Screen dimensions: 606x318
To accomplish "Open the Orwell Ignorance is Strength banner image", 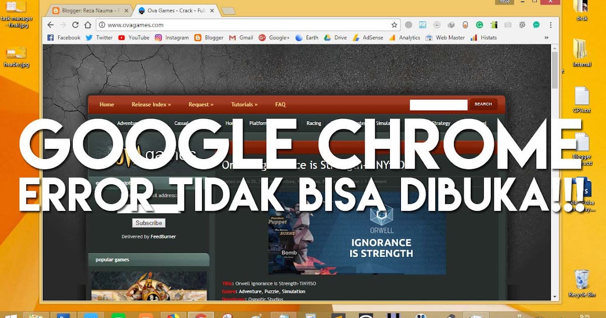I will point(357,233).
